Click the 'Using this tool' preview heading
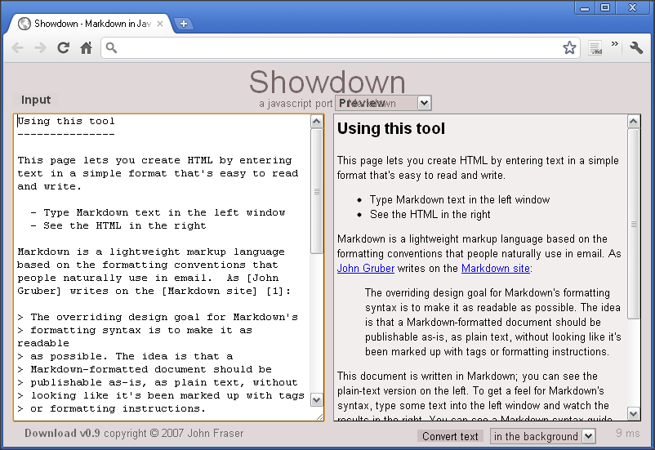Screen dimensions: 655x450 coord(391,129)
